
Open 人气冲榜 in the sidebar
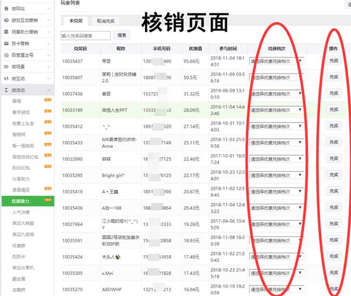coord(21,213)
